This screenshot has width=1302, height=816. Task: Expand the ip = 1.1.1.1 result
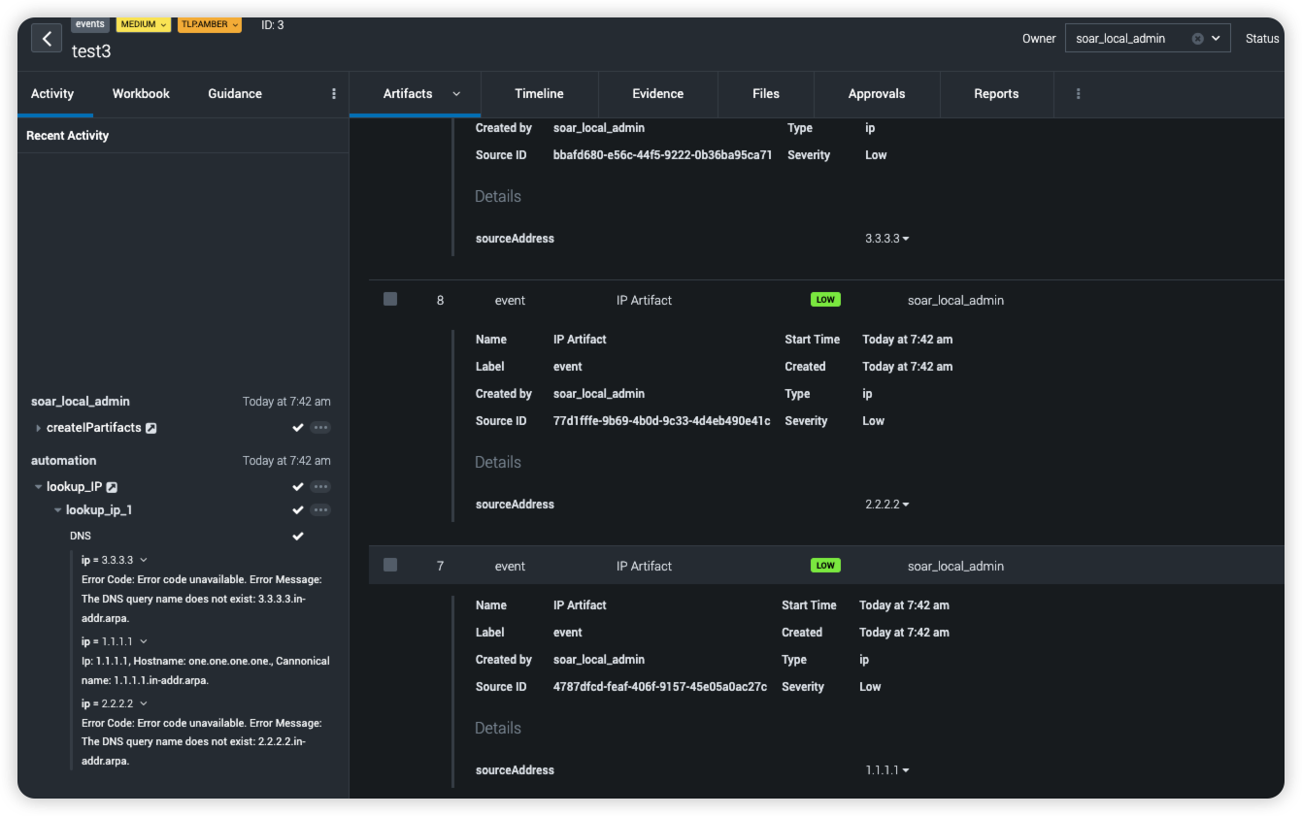click(144, 641)
